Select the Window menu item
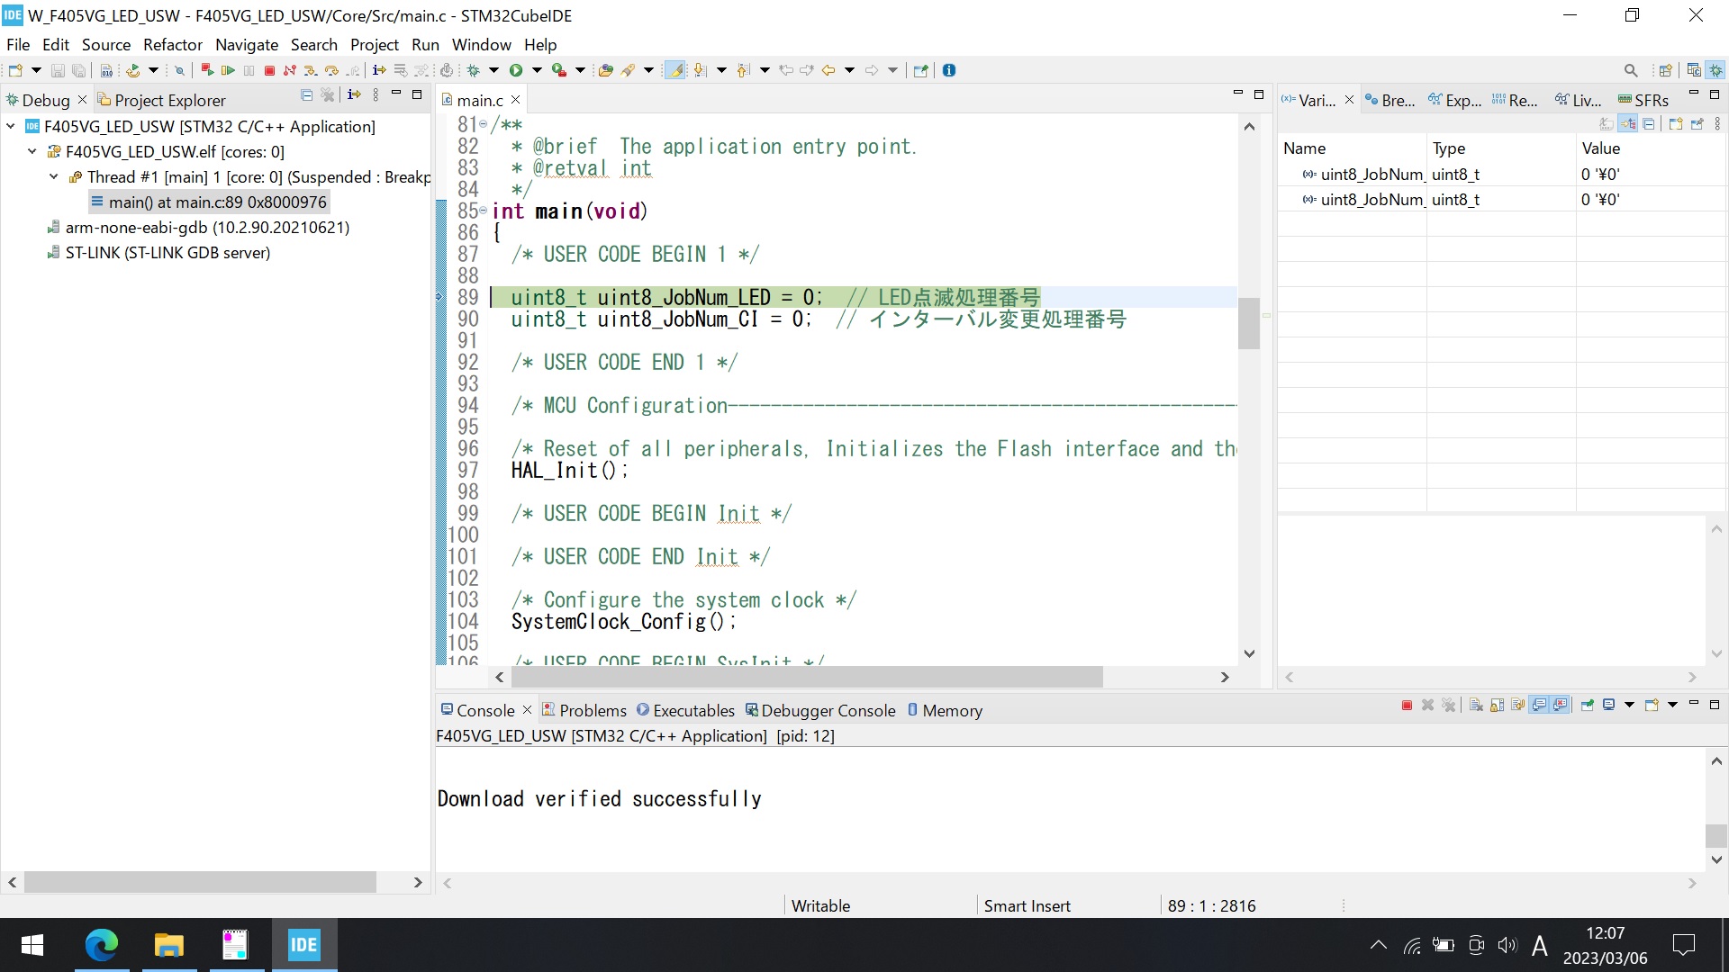This screenshot has height=972, width=1729. pos(482,44)
